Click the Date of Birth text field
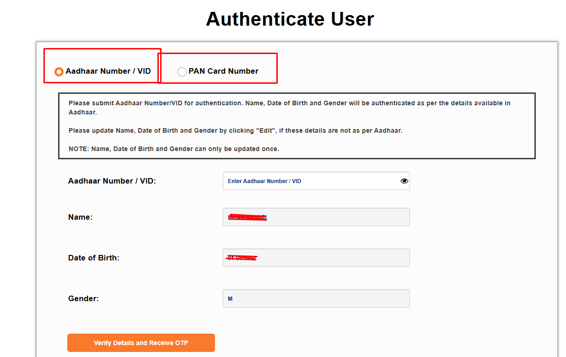This screenshot has width=566, height=357. (316, 258)
